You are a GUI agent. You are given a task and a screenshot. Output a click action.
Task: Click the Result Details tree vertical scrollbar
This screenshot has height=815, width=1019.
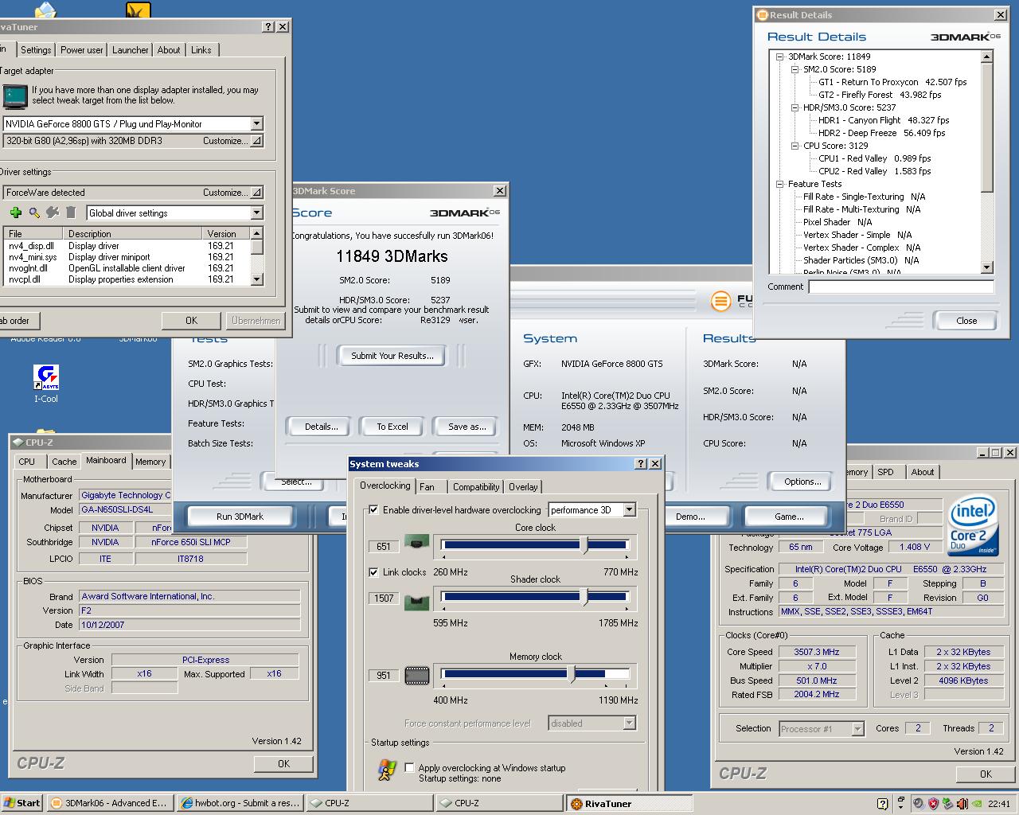tap(987, 162)
